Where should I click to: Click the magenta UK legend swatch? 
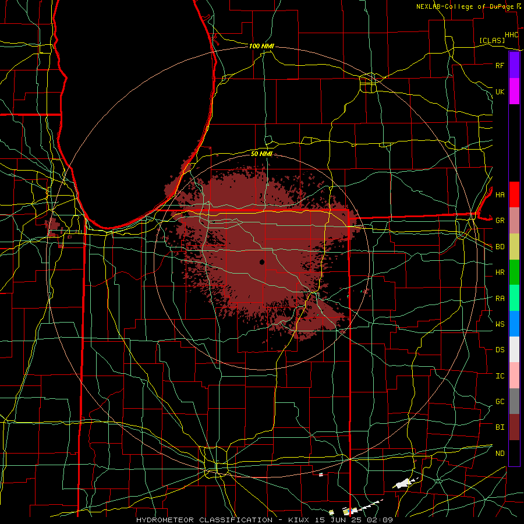point(514,91)
